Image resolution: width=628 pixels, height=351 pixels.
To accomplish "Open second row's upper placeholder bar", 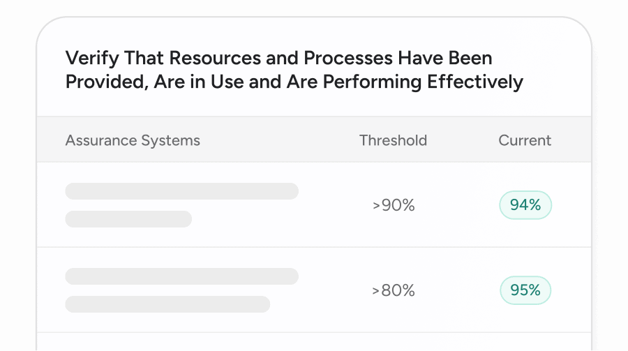I will [181, 276].
